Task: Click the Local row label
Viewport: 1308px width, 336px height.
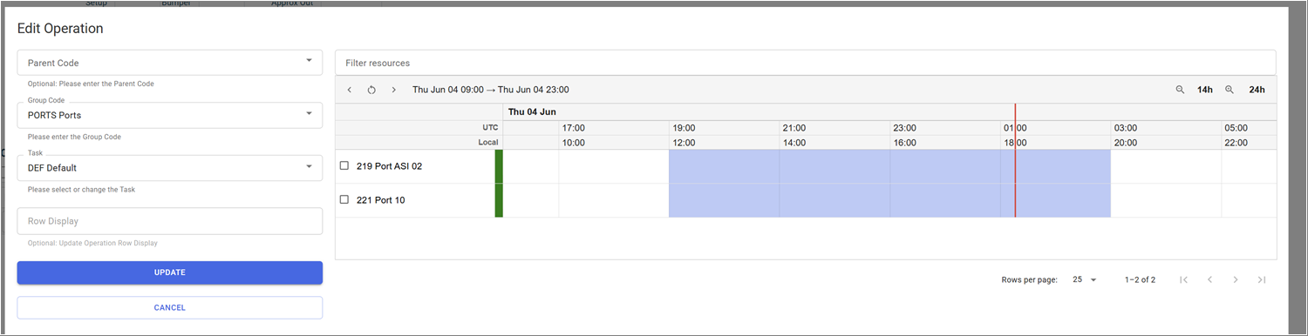Action: point(487,143)
